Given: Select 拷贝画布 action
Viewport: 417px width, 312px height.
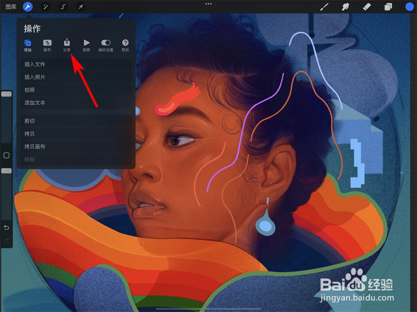Looking at the screenshot, I should click(x=76, y=146).
